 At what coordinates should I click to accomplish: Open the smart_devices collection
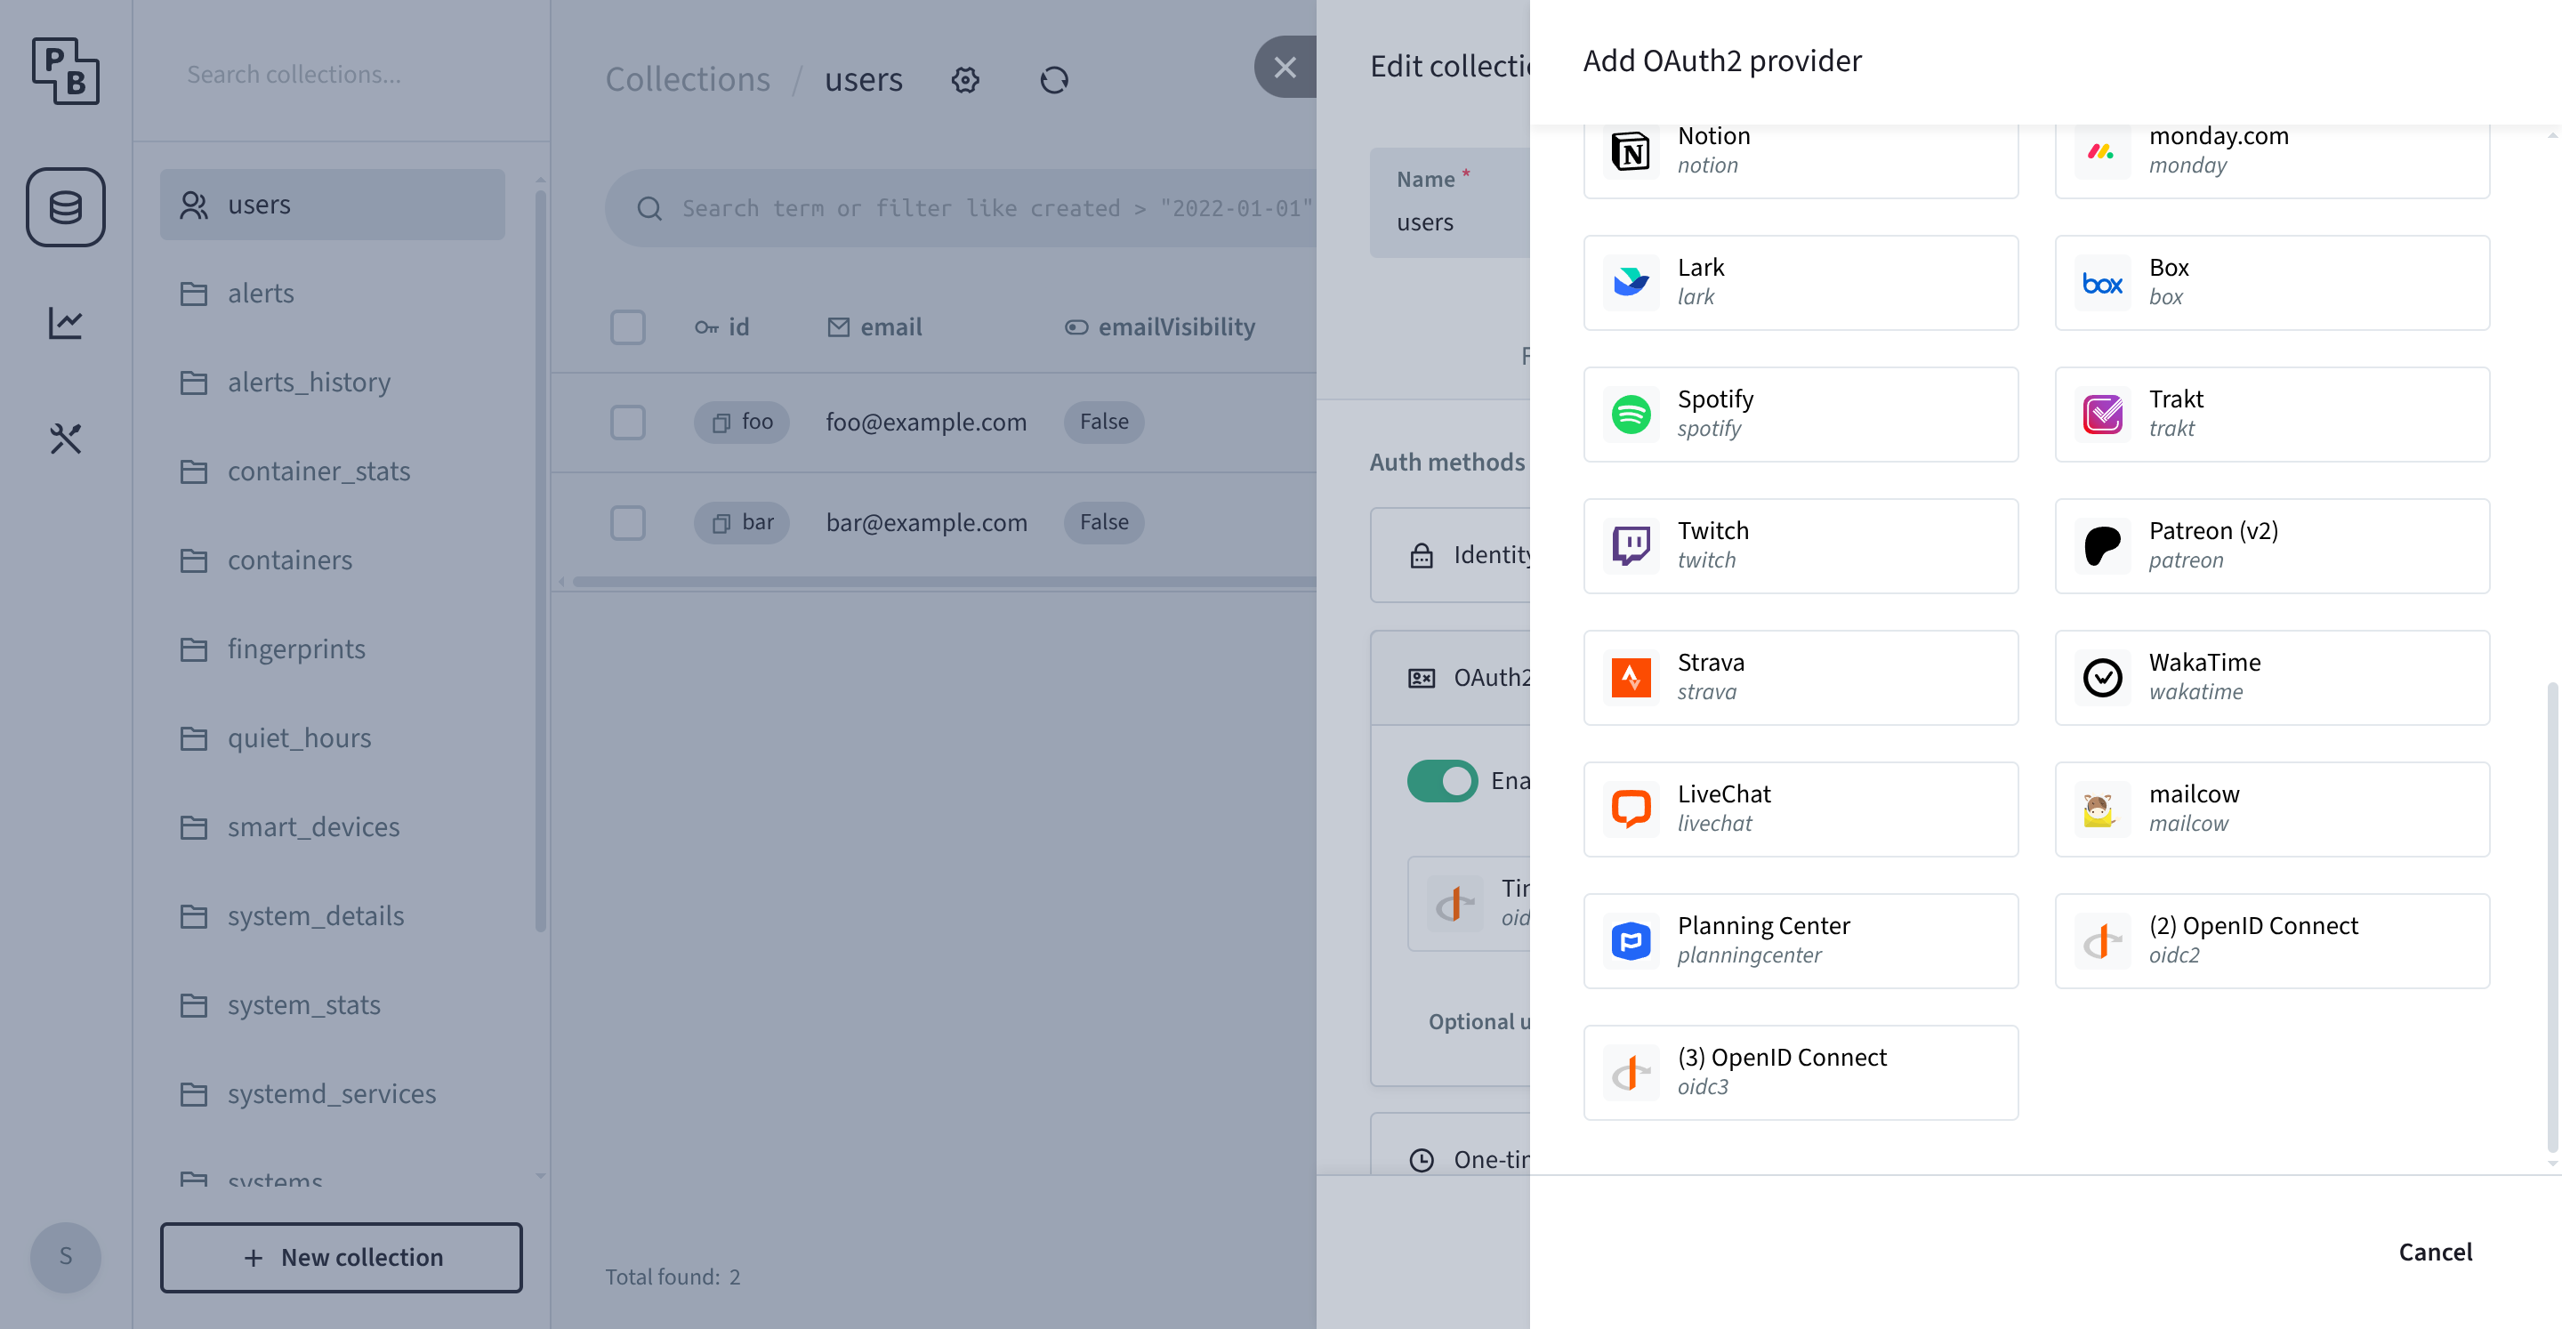[332, 826]
